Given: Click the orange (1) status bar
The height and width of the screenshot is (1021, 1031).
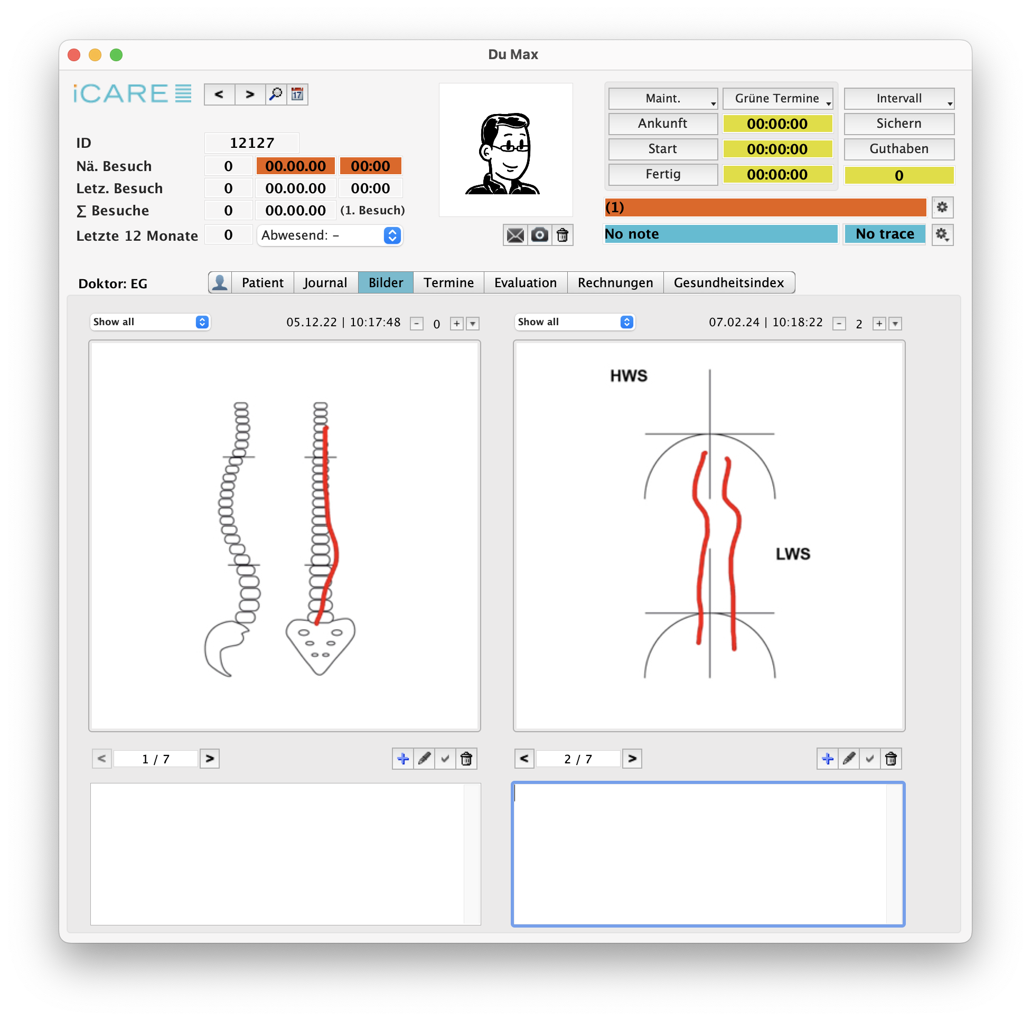Looking at the screenshot, I should (x=765, y=207).
